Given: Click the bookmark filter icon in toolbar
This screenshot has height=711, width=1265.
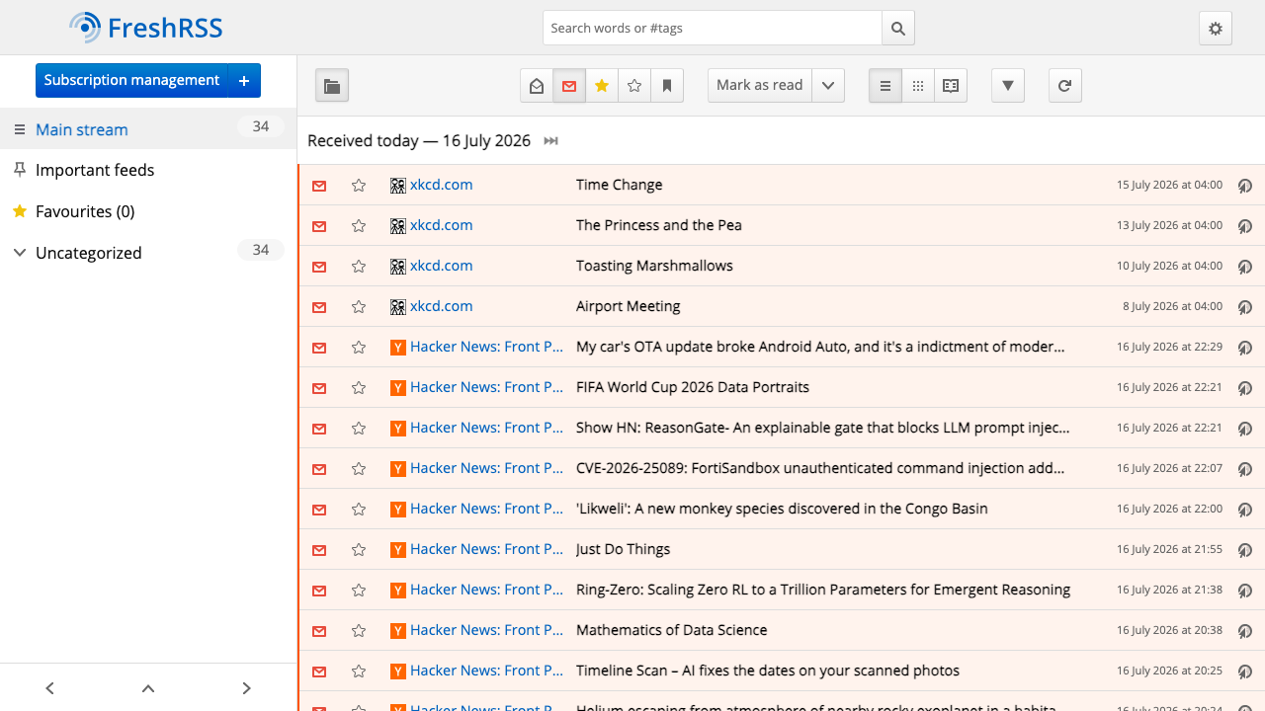Looking at the screenshot, I should (x=667, y=86).
